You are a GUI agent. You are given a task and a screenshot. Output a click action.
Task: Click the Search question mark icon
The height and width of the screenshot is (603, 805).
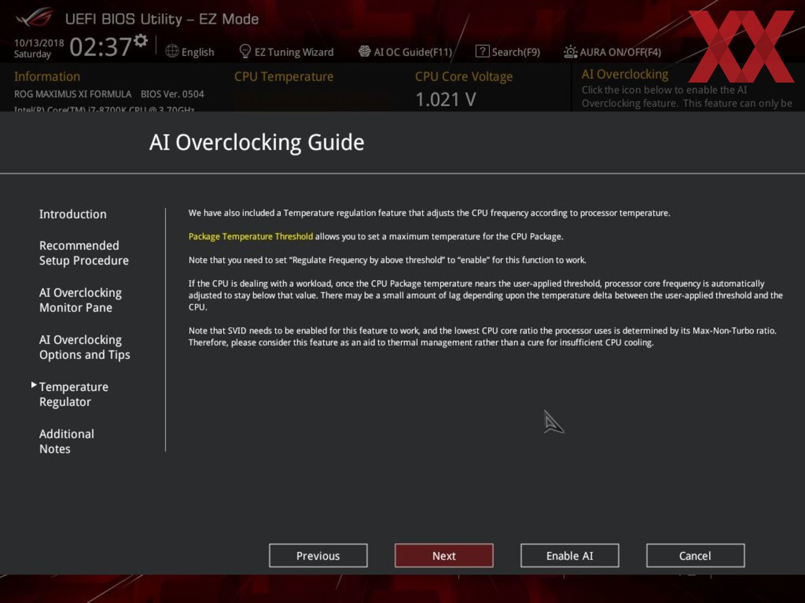click(x=482, y=51)
